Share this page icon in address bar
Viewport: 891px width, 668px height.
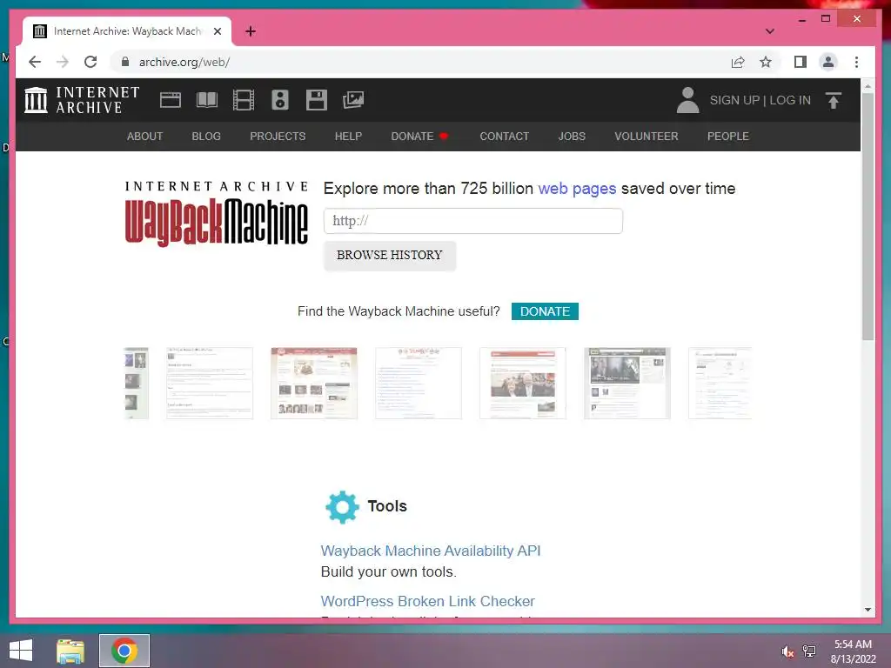738,62
